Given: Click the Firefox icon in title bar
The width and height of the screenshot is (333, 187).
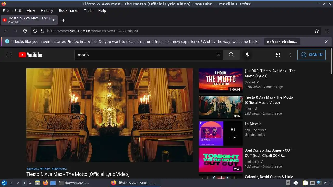Looking at the screenshot, I should [x=4, y=4].
